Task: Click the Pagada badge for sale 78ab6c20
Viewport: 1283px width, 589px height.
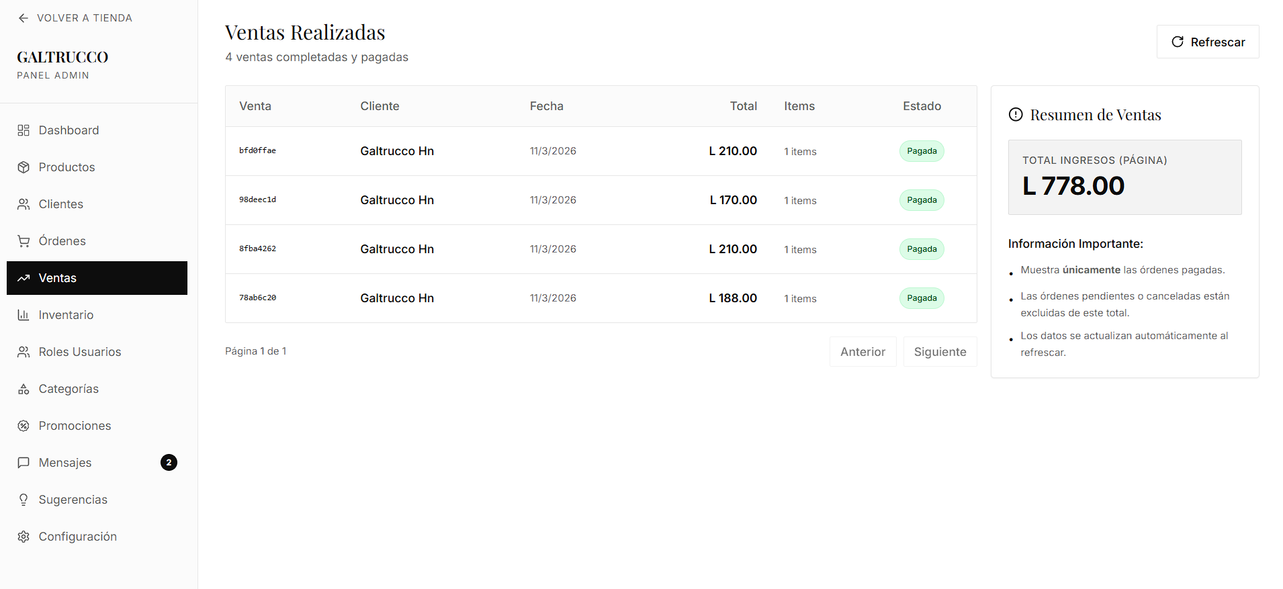Action: pos(922,298)
